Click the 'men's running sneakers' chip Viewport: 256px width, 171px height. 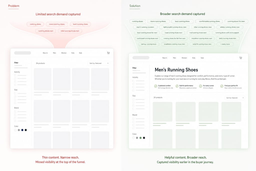click(x=145, y=27)
